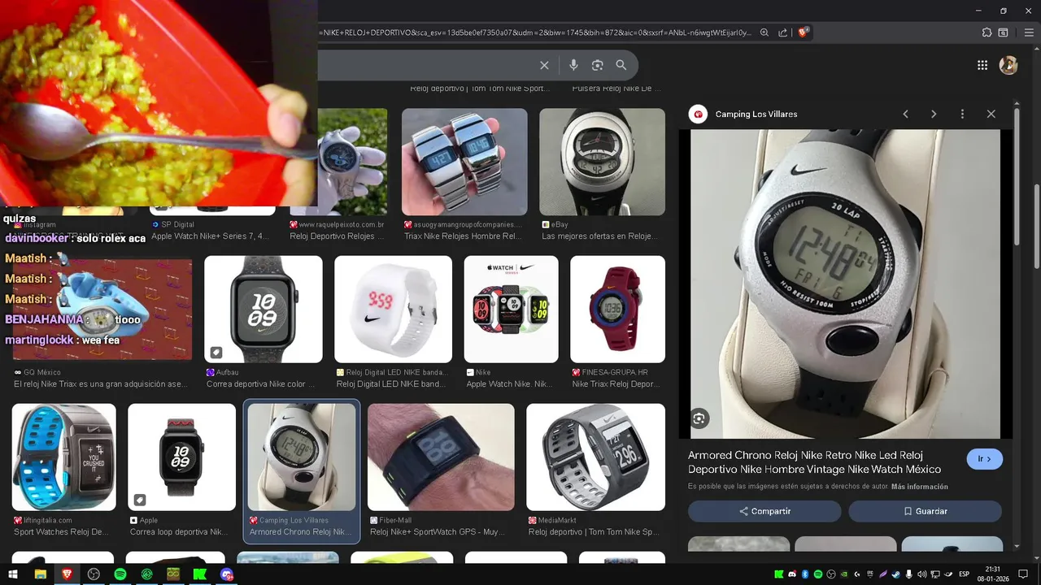This screenshot has height=585, width=1041.
Task: Open OBS Studio from the taskbar
Action: (94, 574)
